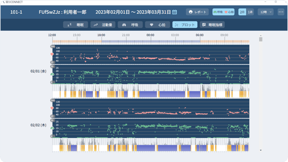Toggle the 呼吸 / 心拍 display switch
Screen dimensions: 288x162
coord(224,12)
